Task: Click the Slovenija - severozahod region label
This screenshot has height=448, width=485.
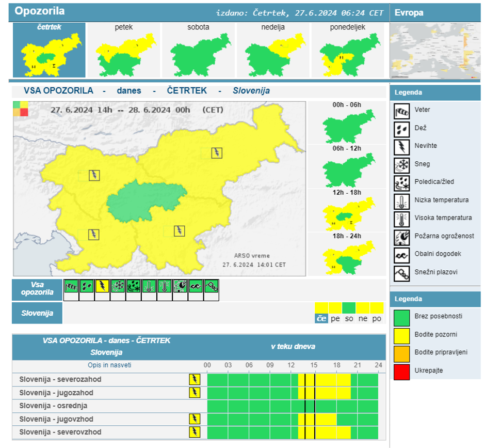Action: 60,379
